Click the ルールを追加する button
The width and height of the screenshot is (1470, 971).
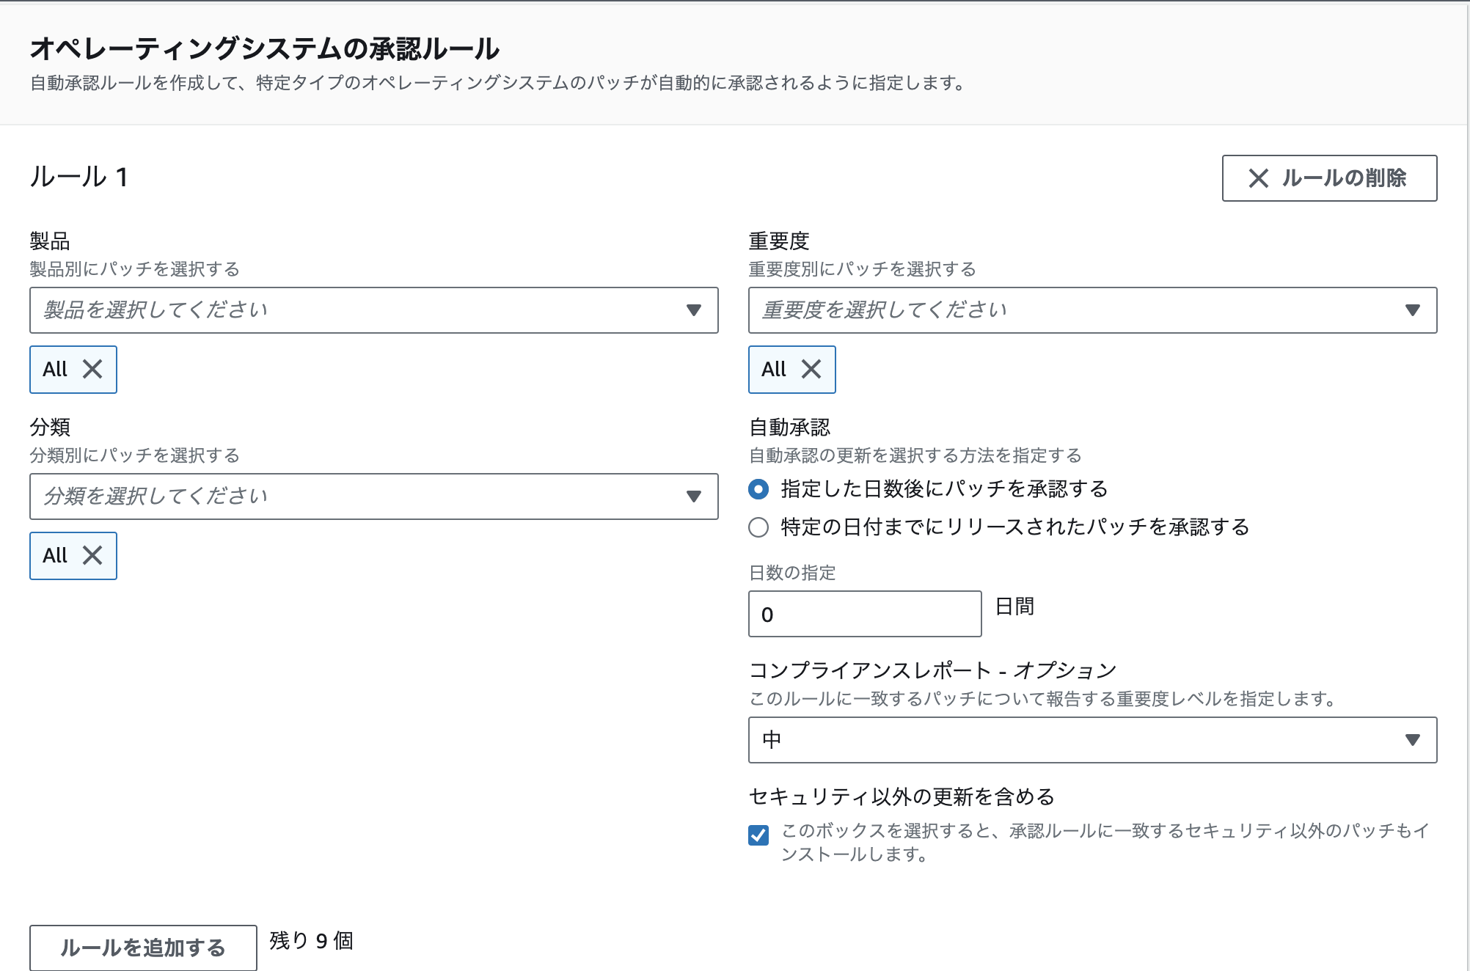coord(143,948)
